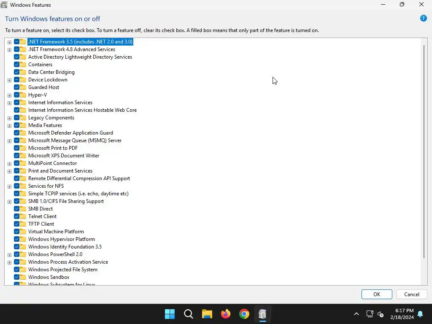432x324 pixels.
Task: Show hidden icons in the system tray
Action: [x=356, y=314]
